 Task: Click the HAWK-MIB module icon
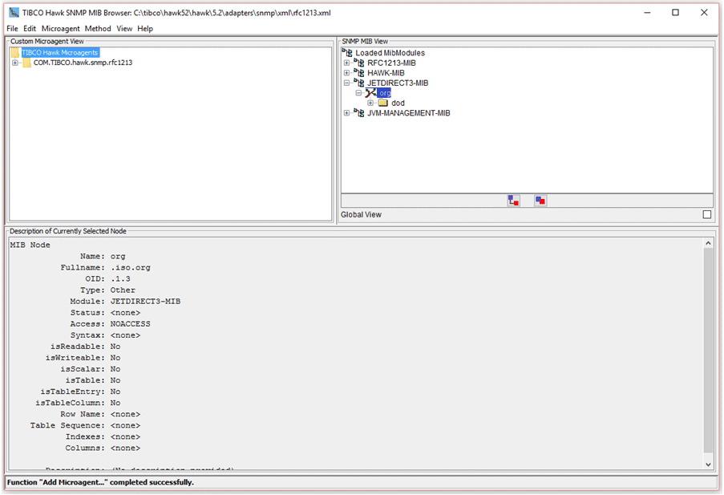pyautogui.click(x=359, y=72)
